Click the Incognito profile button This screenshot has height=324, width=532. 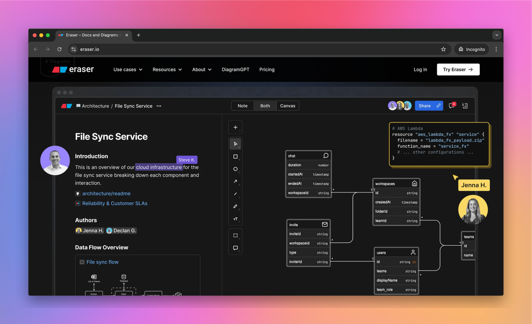pyautogui.click(x=472, y=49)
